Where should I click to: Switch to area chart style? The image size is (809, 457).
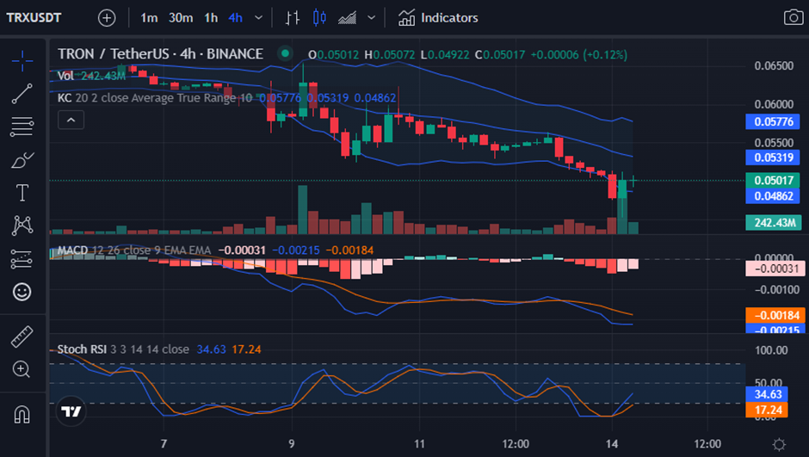tap(347, 18)
